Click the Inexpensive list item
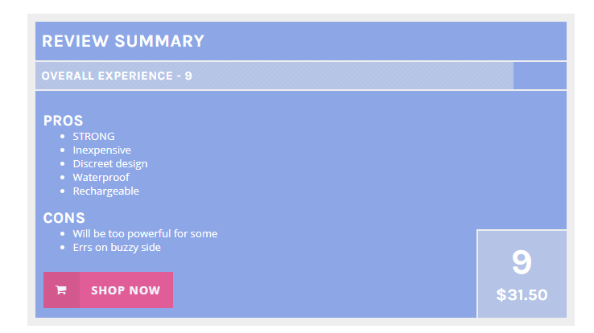 click(101, 150)
